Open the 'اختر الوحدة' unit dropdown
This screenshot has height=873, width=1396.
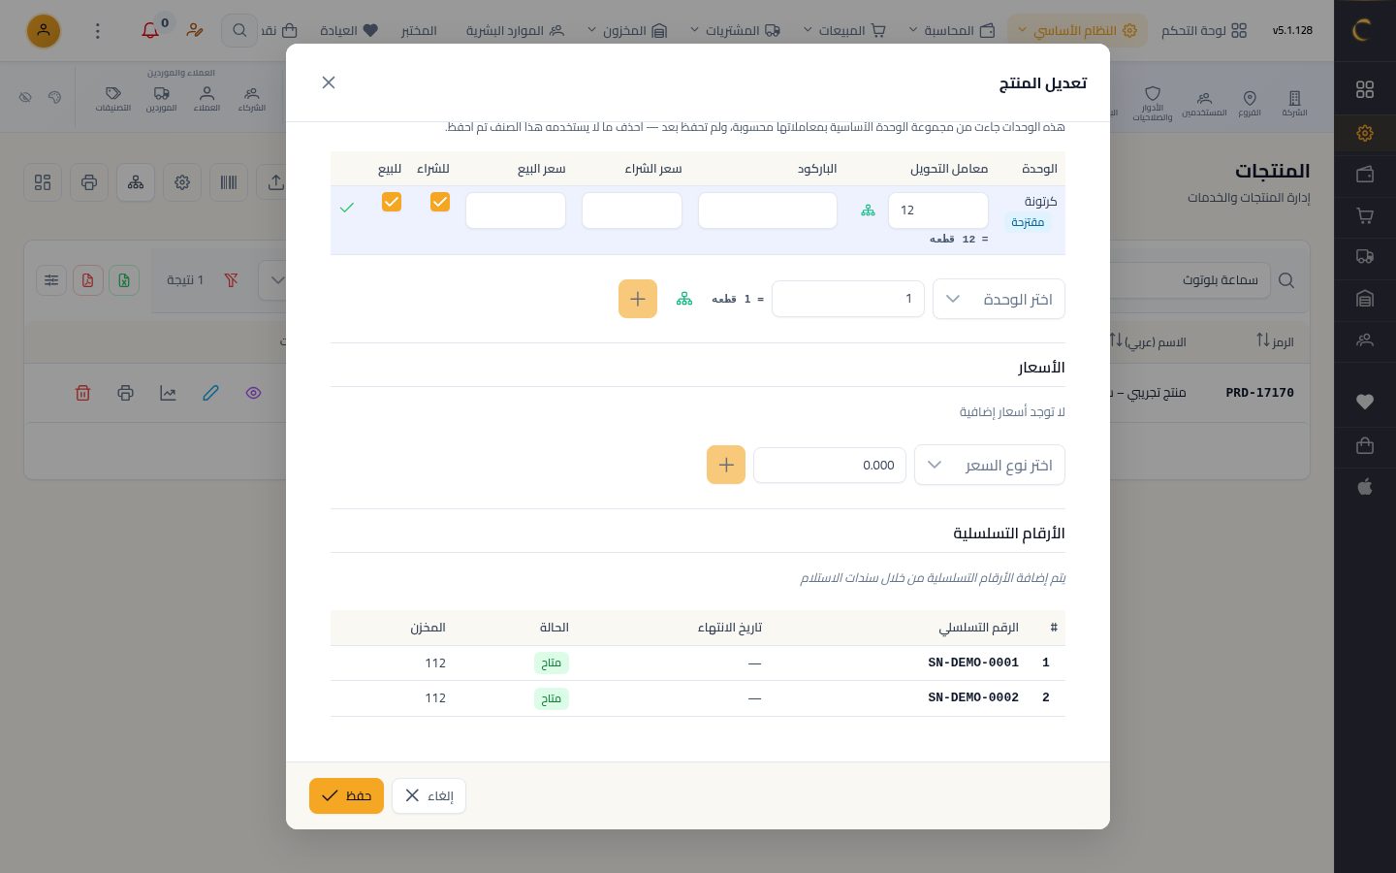(999, 299)
